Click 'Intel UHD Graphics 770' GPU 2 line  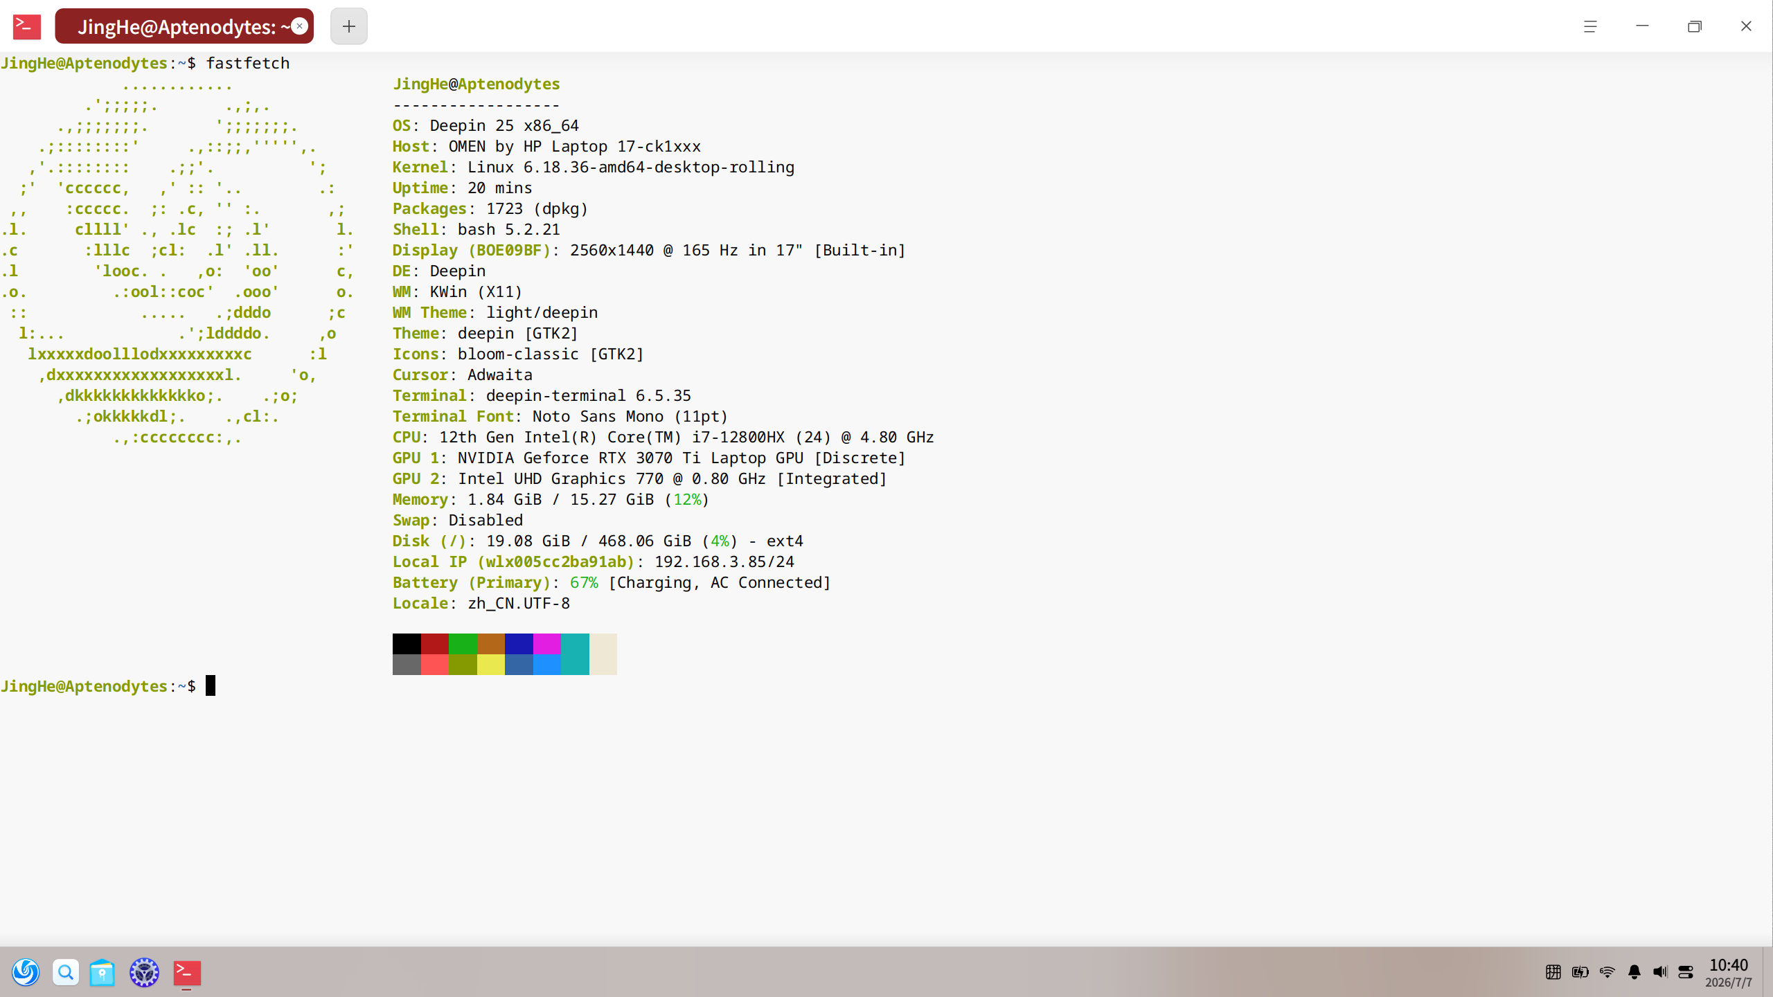(640, 478)
